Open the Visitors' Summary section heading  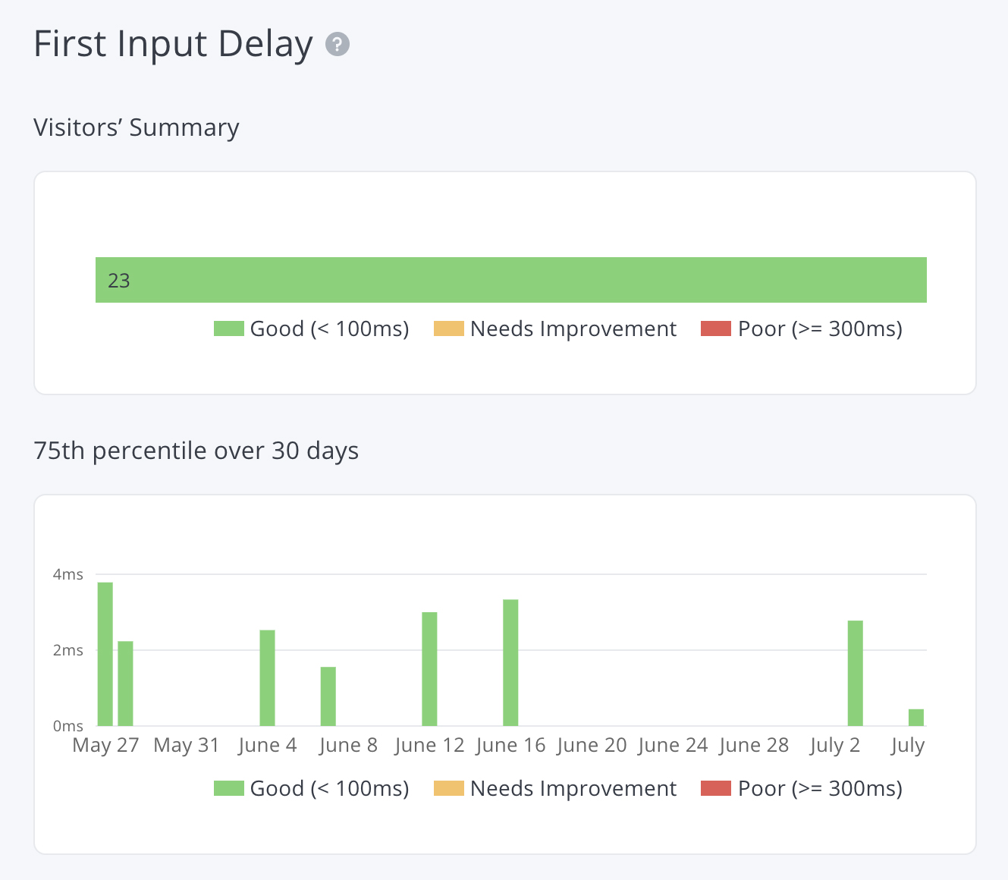(x=136, y=127)
